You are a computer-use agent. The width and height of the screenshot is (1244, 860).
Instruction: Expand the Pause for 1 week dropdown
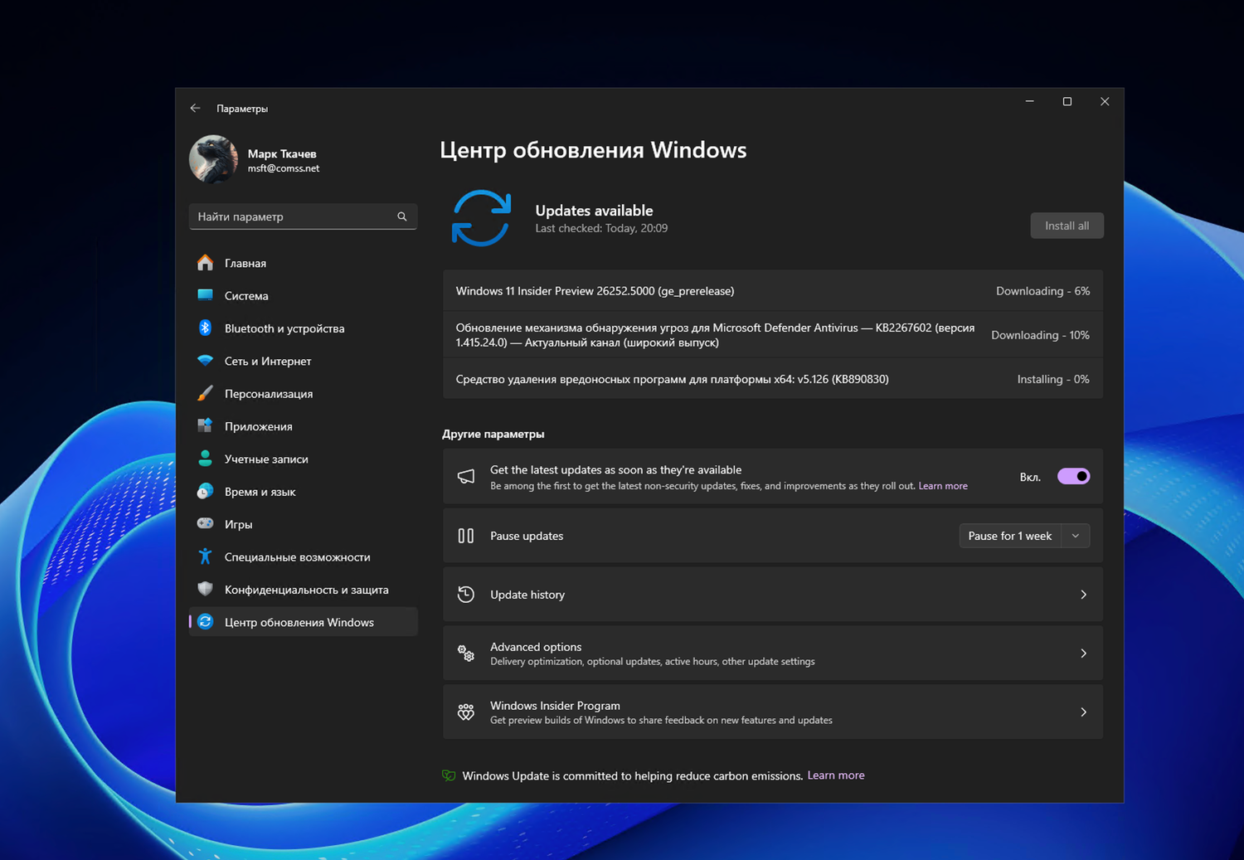click(1075, 535)
